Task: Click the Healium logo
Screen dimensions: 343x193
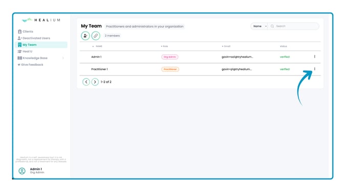Action: [x=41, y=20]
